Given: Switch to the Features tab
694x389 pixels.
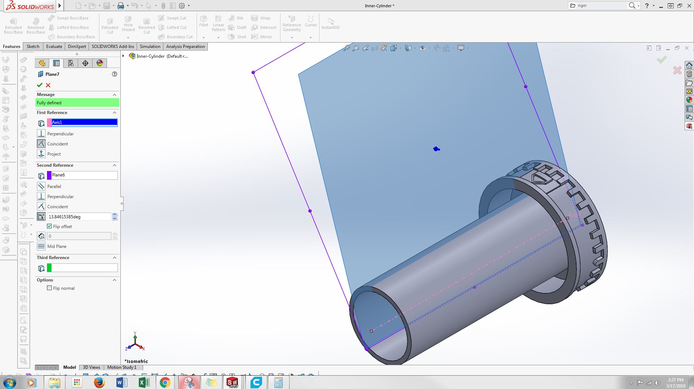Looking at the screenshot, I should [x=12, y=47].
